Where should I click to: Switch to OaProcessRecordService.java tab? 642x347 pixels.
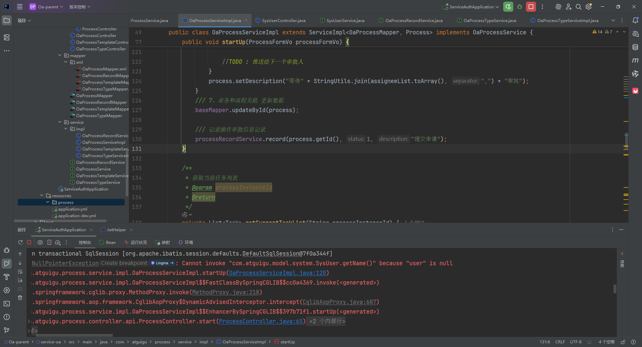coord(411,20)
